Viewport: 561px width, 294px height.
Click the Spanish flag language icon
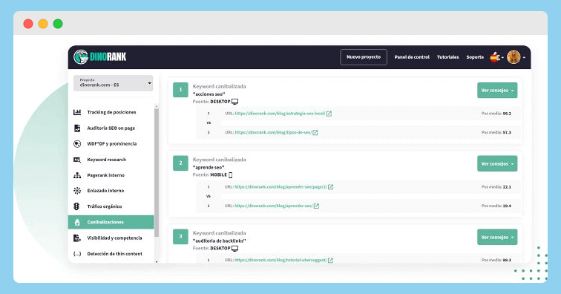tap(495, 57)
